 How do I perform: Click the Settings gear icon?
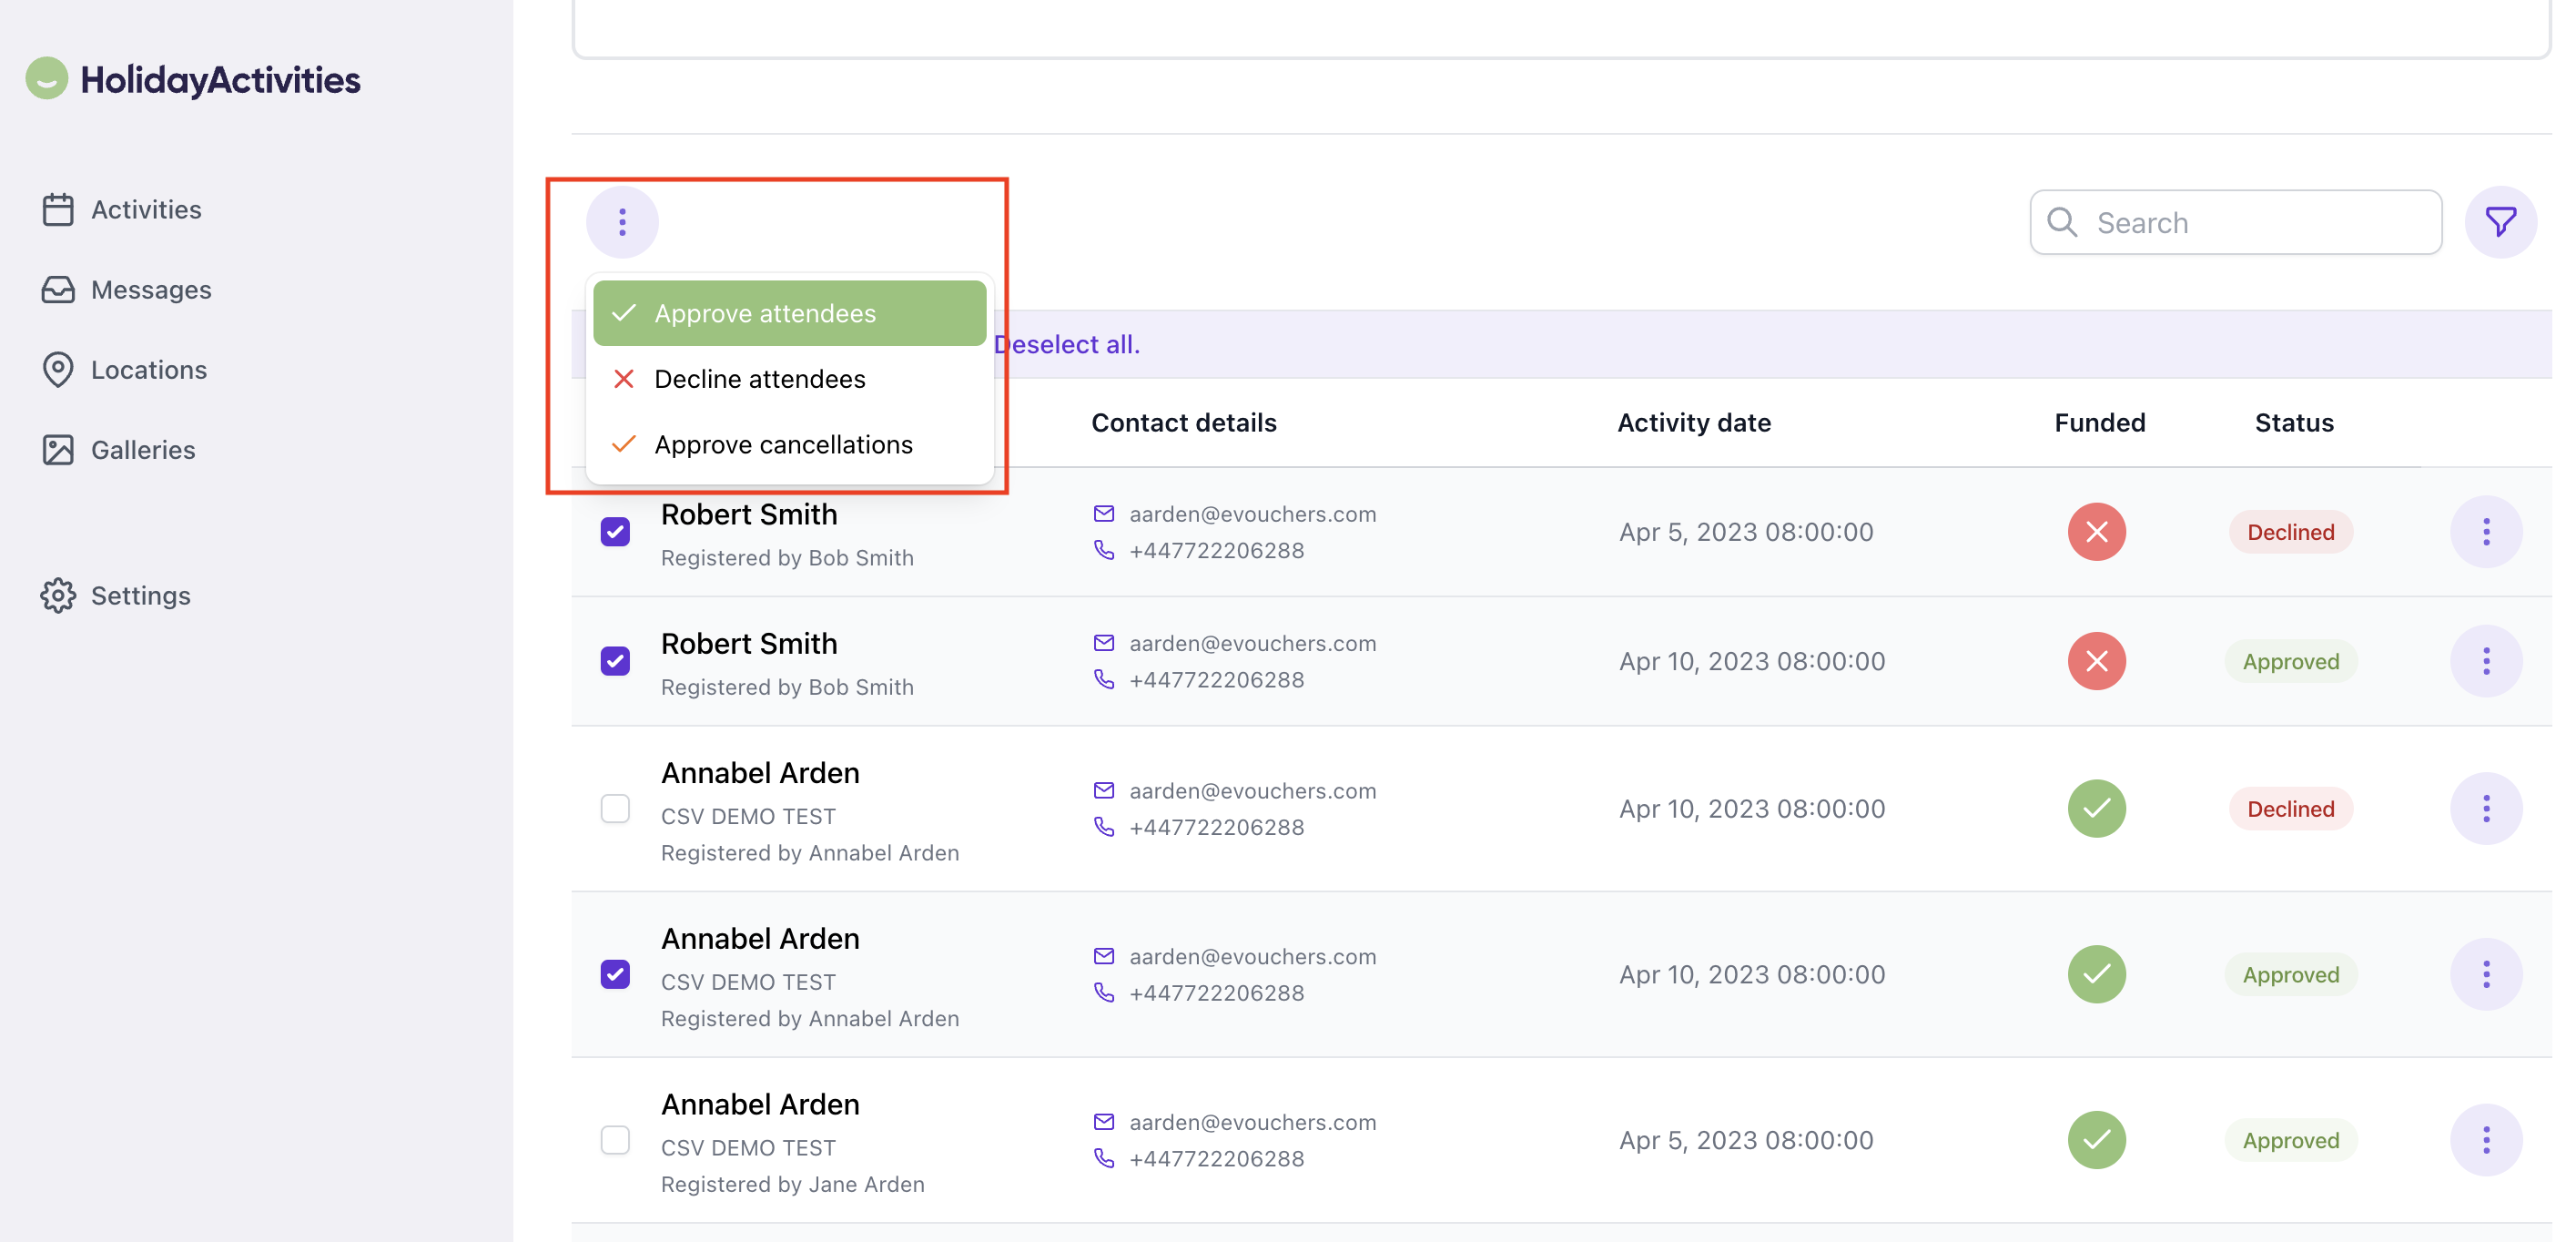(x=58, y=596)
